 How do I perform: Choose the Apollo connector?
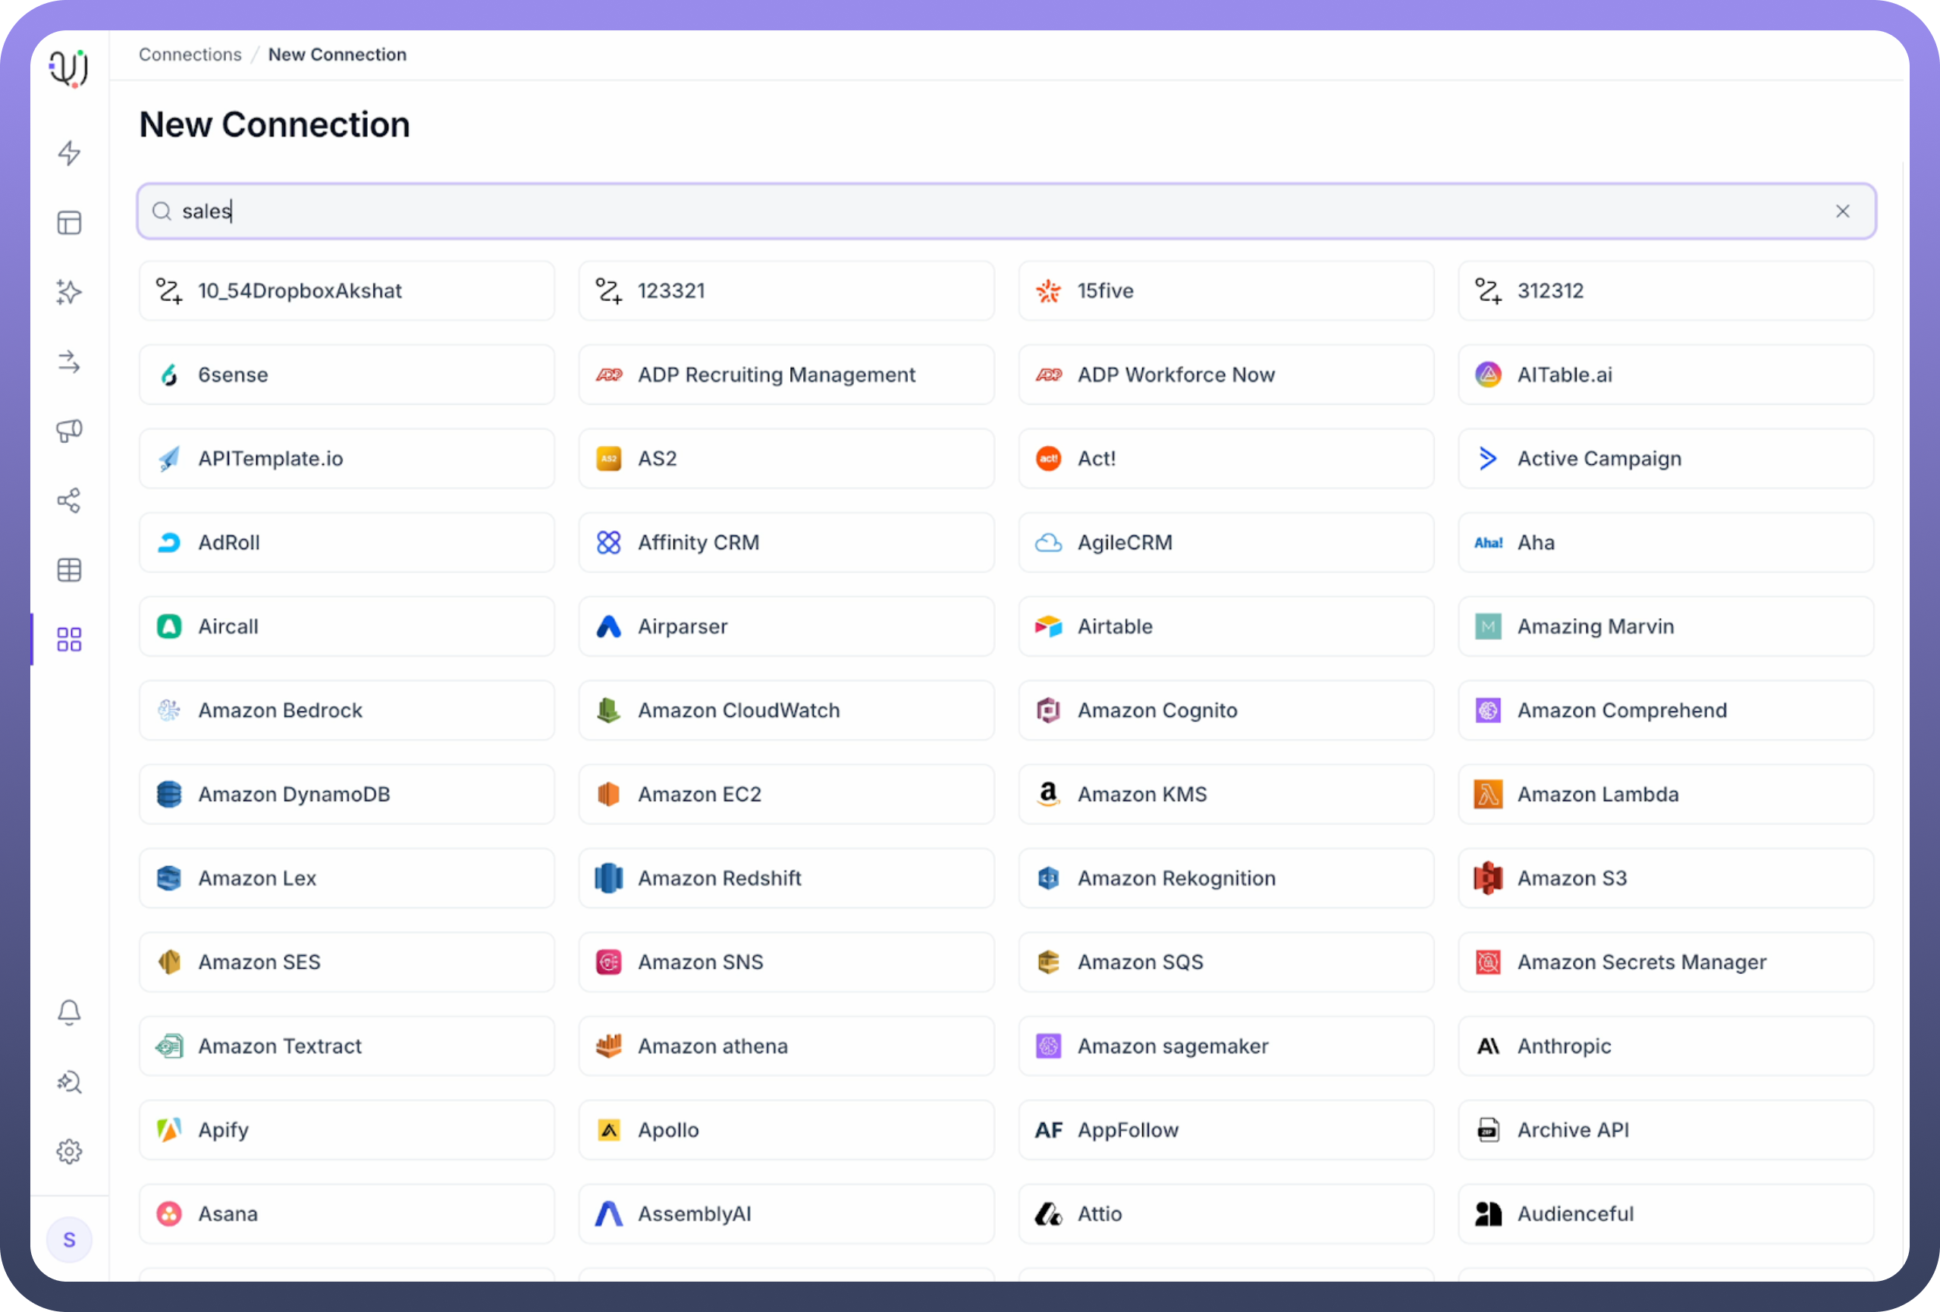pos(786,1130)
